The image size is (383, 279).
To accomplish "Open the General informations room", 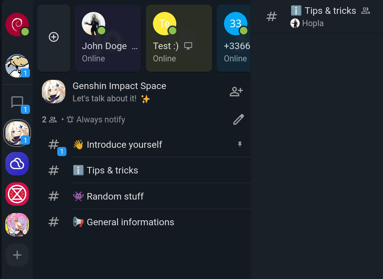I will (x=130, y=222).
